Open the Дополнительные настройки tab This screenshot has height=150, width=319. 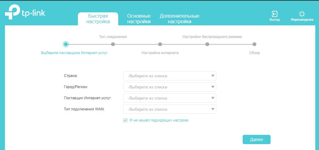pyautogui.click(x=179, y=19)
